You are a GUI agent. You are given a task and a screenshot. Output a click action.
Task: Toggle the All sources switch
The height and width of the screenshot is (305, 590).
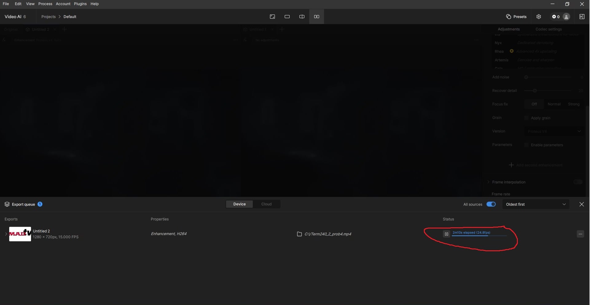tap(491, 204)
